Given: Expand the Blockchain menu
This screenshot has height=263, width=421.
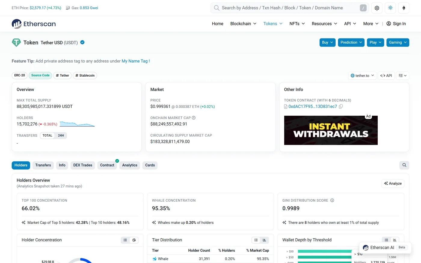Looking at the screenshot, I should point(243,24).
